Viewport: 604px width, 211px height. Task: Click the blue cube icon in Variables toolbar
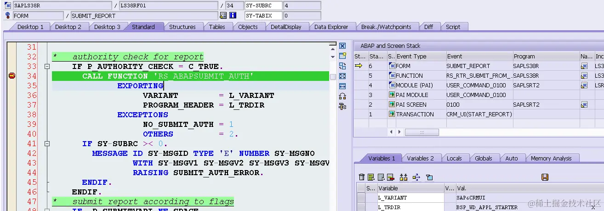pyautogui.click(x=429, y=177)
